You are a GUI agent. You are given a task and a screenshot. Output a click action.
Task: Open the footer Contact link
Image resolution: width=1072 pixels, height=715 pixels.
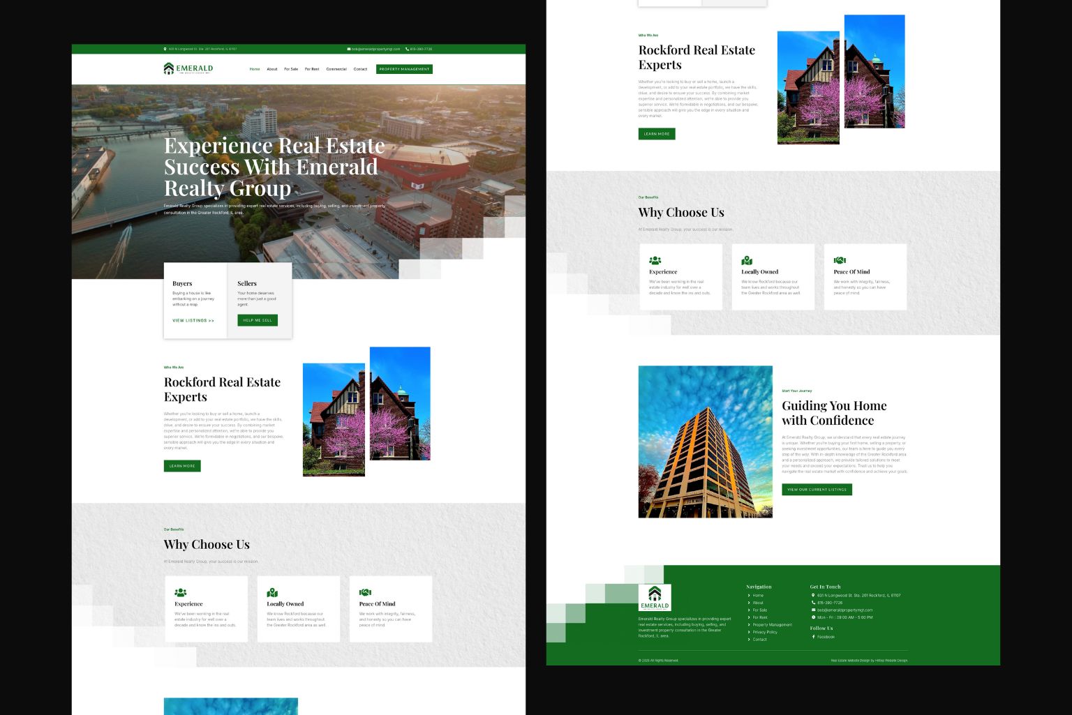tap(759, 639)
